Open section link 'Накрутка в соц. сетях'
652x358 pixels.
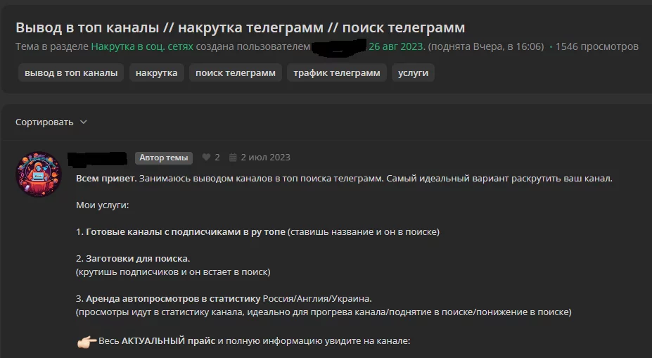click(x=142, y=46)
